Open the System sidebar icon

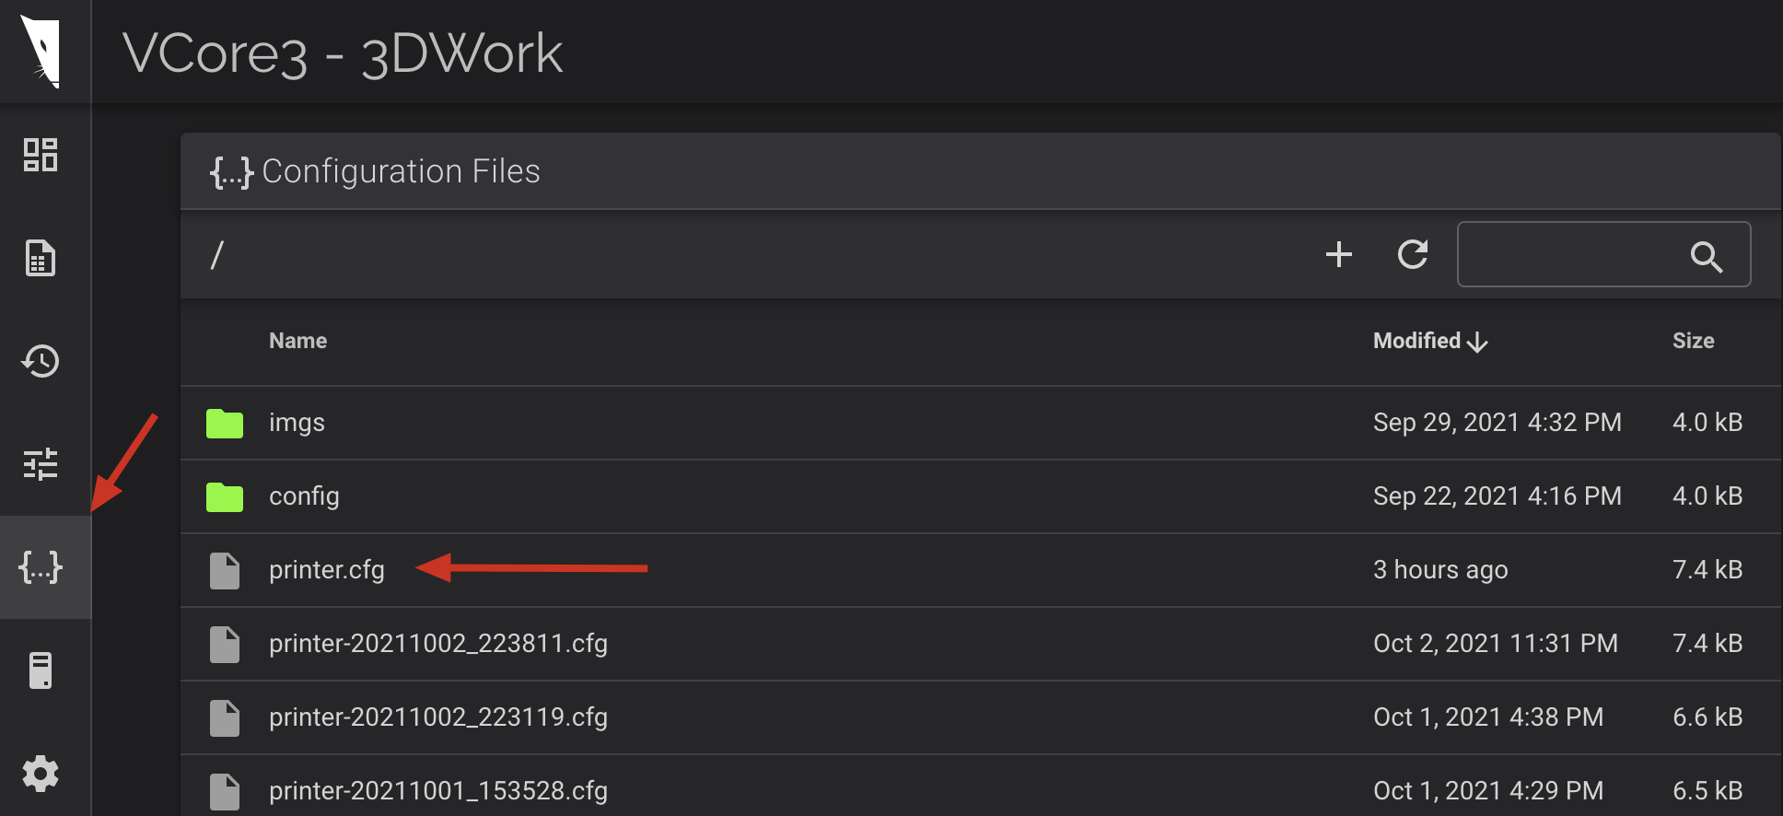click(41, 670)
